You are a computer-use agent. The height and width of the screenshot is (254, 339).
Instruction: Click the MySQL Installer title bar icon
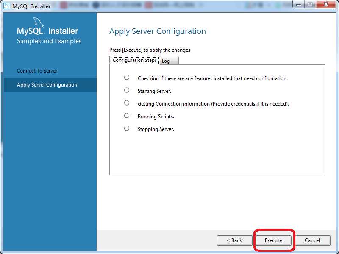(7, 6)
